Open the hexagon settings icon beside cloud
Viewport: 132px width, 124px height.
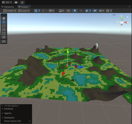[x=22, y=2]
